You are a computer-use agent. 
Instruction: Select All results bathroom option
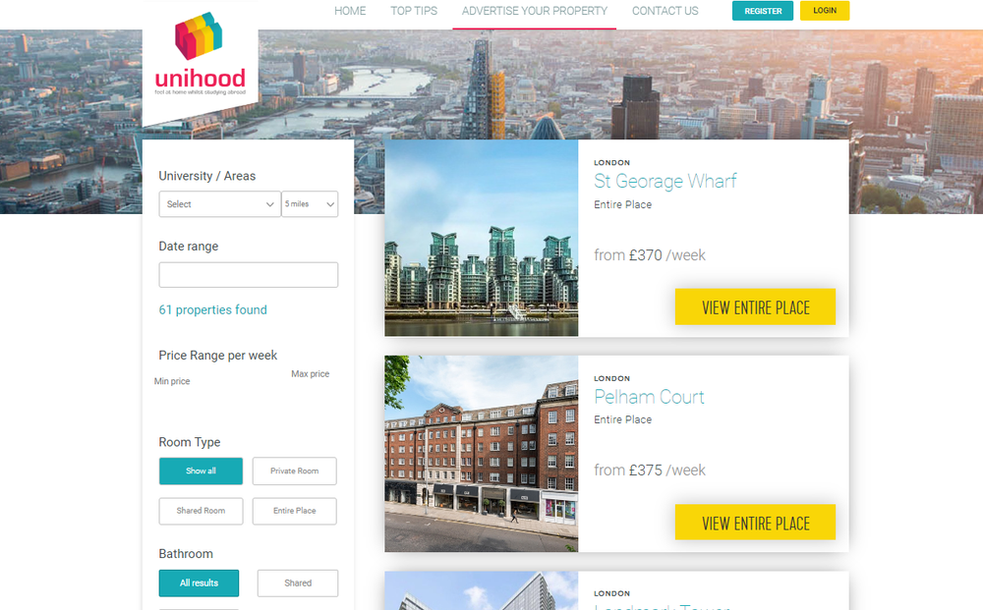click(199, 583)
